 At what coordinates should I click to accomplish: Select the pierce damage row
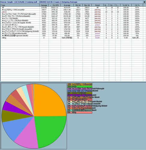(72, 12)
